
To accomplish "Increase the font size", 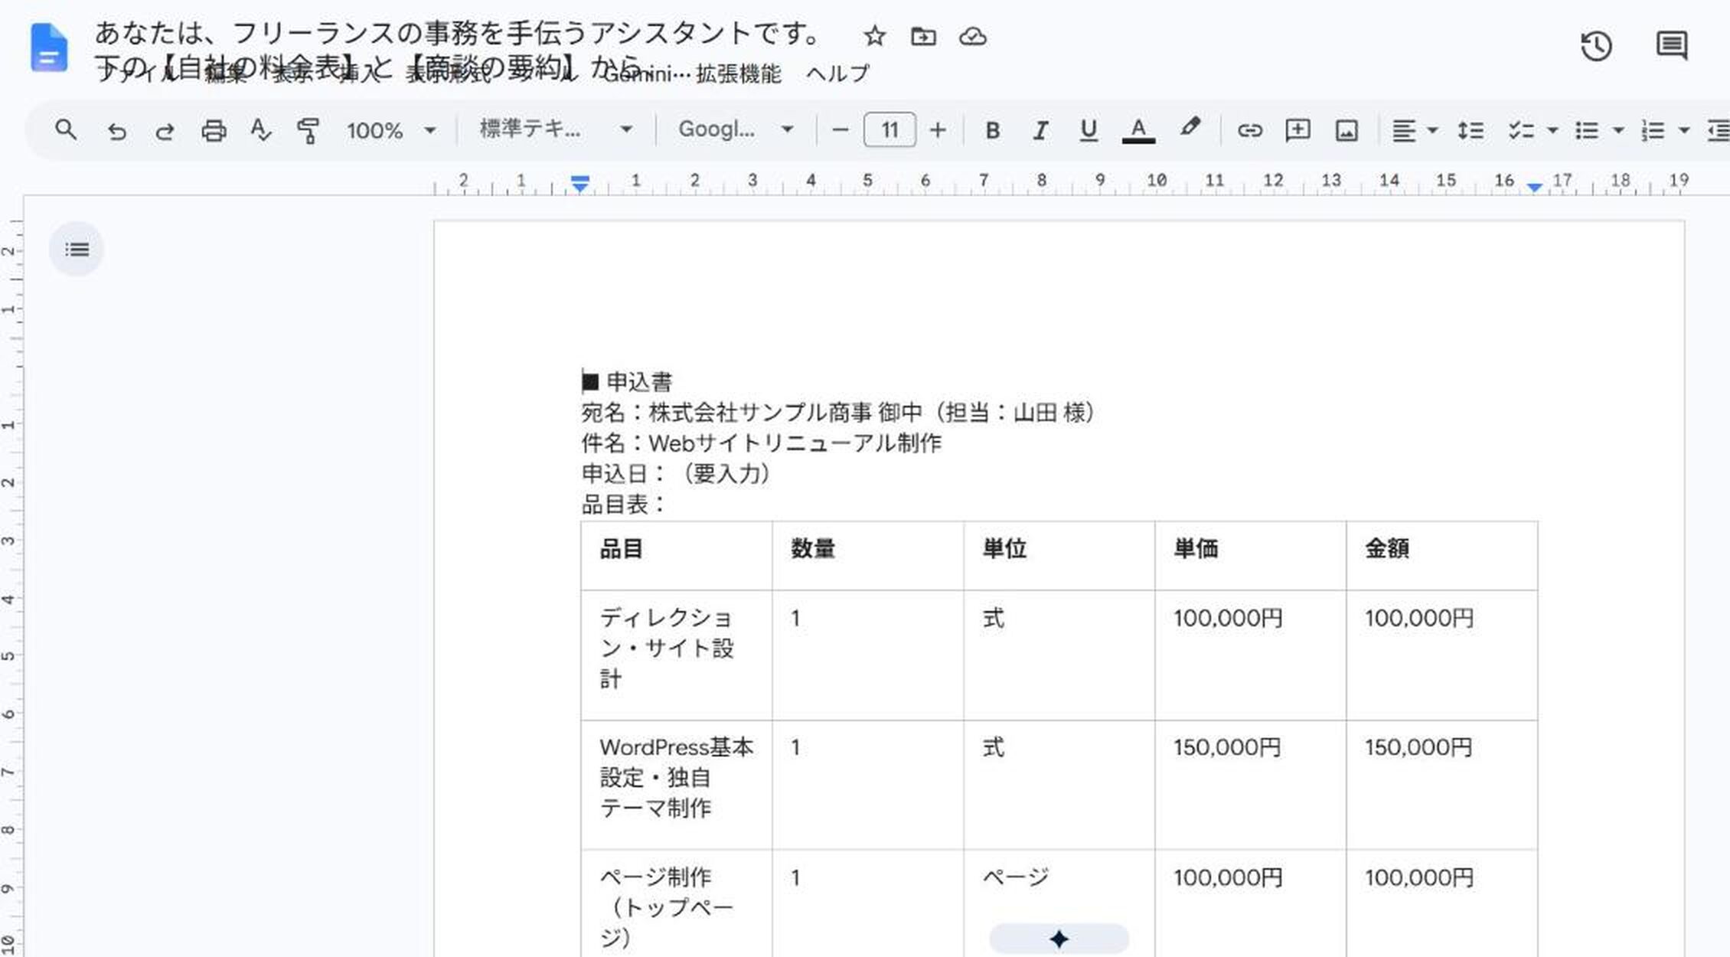I will pos(938,130).
